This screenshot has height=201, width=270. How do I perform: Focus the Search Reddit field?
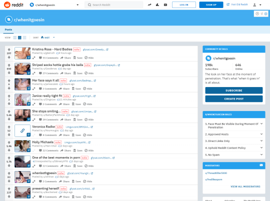click(113, 5)
